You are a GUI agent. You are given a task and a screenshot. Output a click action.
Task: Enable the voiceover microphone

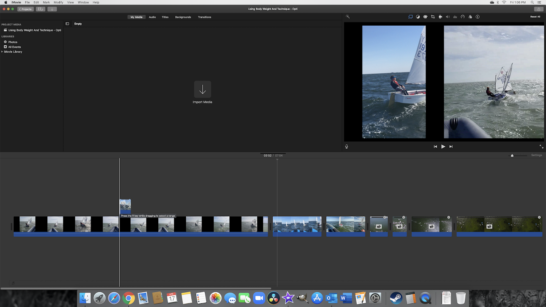tap(346, 146)
